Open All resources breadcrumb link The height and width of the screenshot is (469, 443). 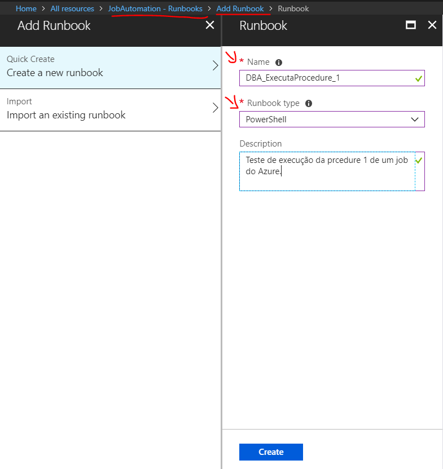coord(72,9)
